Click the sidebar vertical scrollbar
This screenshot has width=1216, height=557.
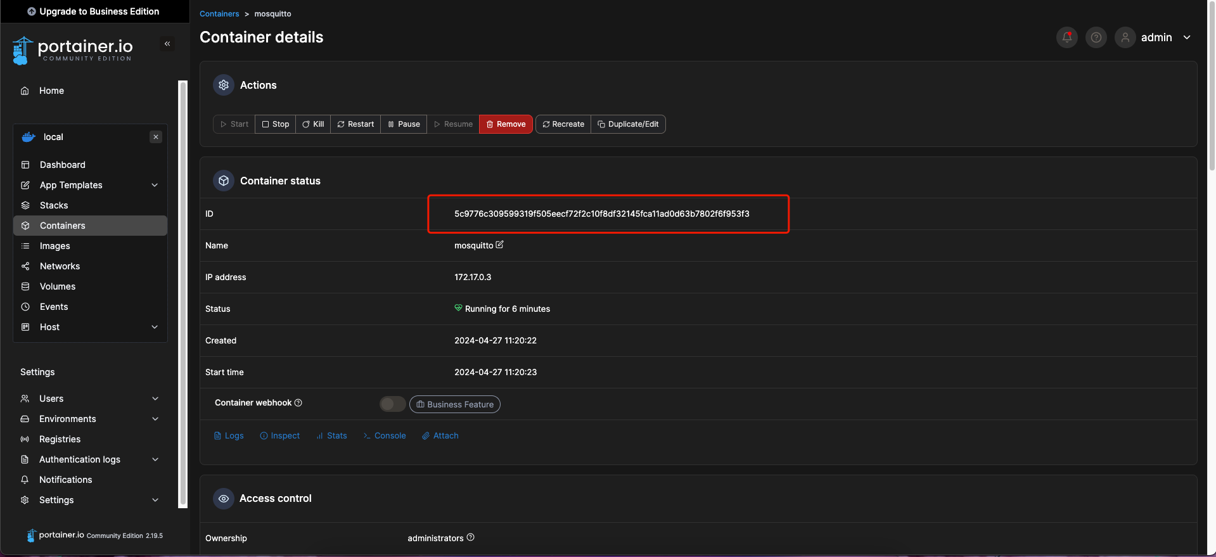pos(183,294)
